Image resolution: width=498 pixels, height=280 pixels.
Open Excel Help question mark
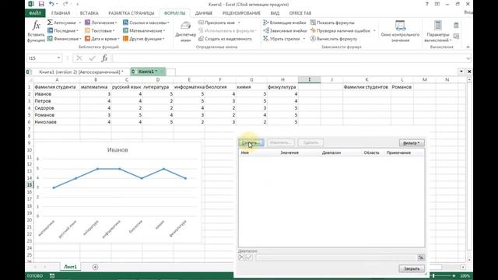pyautogui.click(x=427, y=4)
